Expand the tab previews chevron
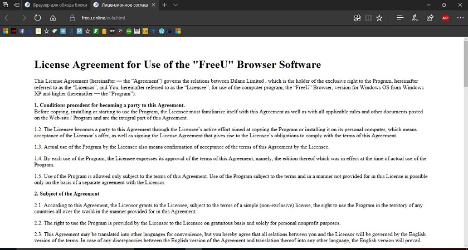 (175, 5)
